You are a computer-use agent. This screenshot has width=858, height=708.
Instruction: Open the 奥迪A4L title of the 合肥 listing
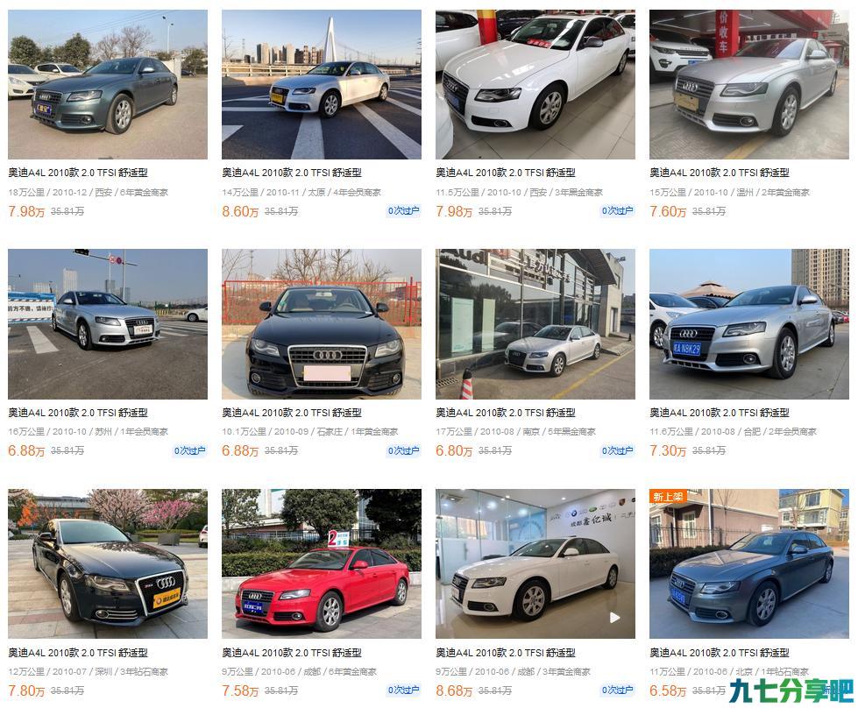(x=719, y=413)
